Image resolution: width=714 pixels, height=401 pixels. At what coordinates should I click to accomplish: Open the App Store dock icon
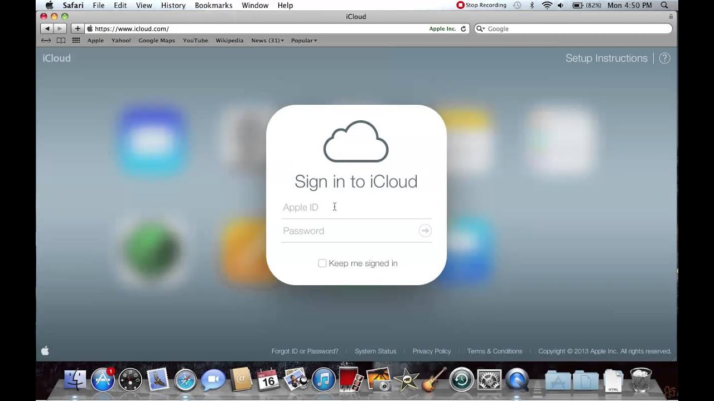[x=103, y=380]
